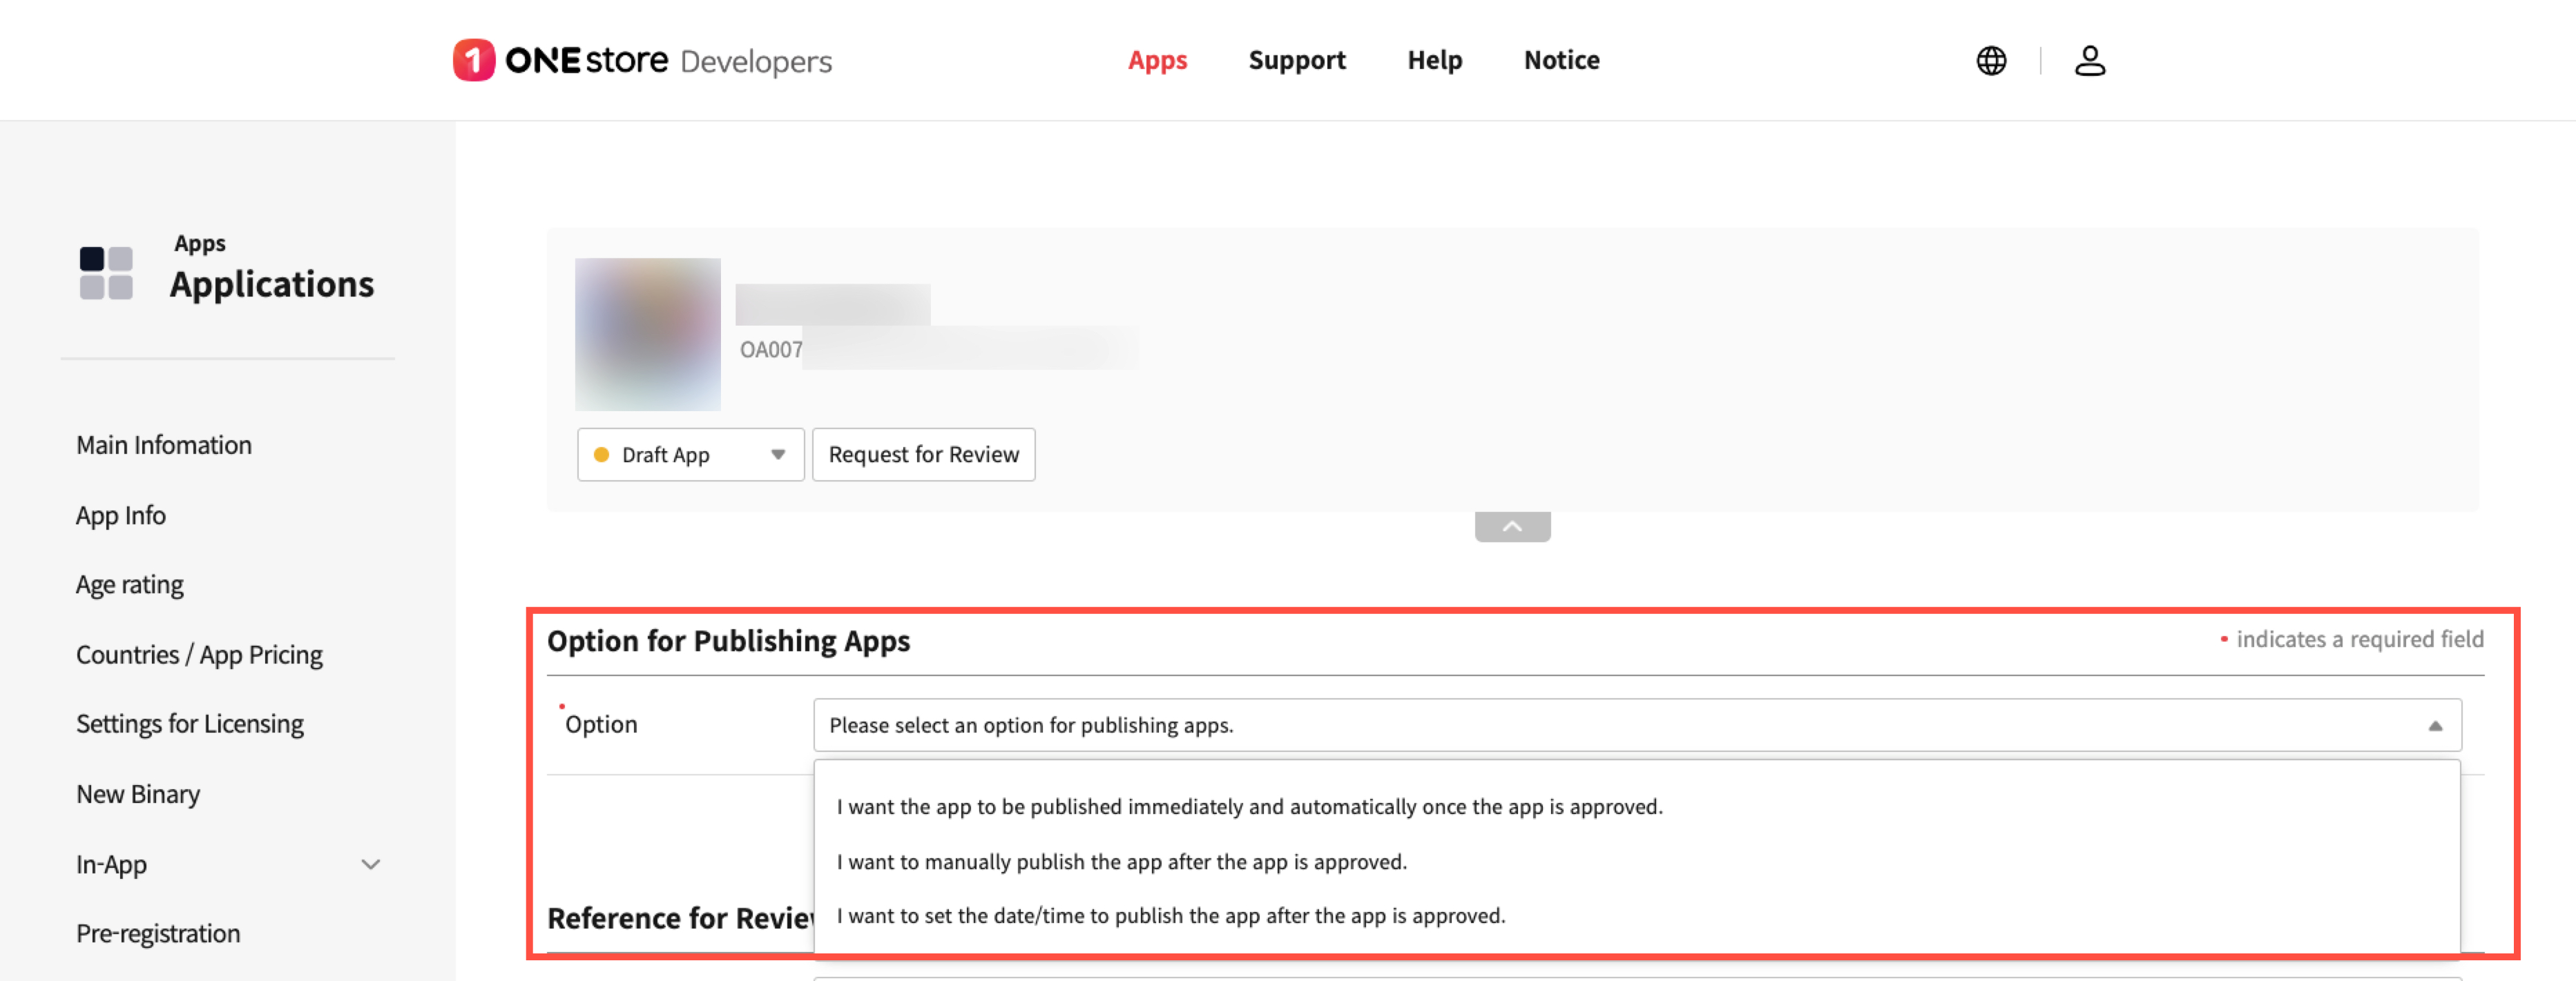The height and width of the screenshot is (981, 2576).
Task: Click the Option for Publishing Apps heading
Action: pos(728,640)
